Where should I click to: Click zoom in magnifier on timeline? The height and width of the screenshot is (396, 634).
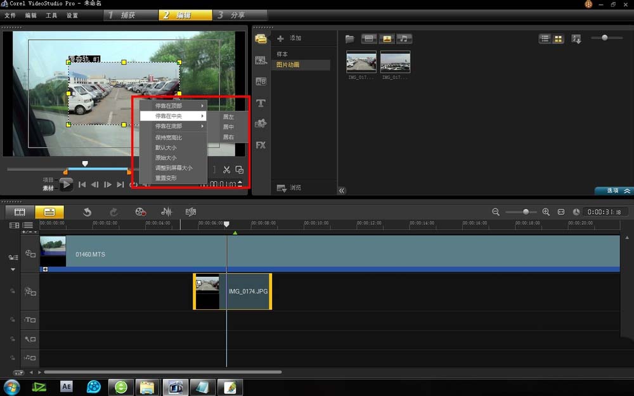[x=546, y=212]
